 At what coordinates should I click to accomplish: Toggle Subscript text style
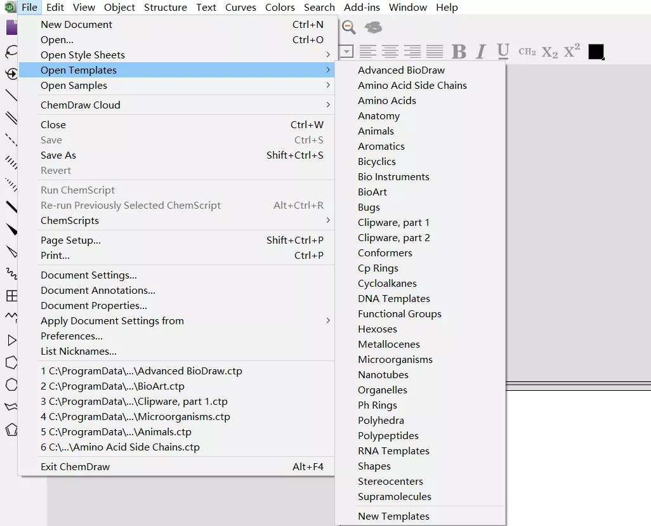pyautogui.click(x=549, y=52)
